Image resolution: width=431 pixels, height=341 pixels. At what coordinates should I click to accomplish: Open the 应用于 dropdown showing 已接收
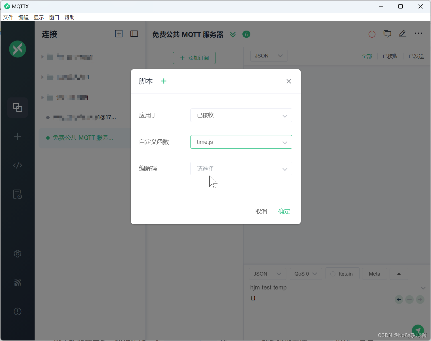[241, 115]
